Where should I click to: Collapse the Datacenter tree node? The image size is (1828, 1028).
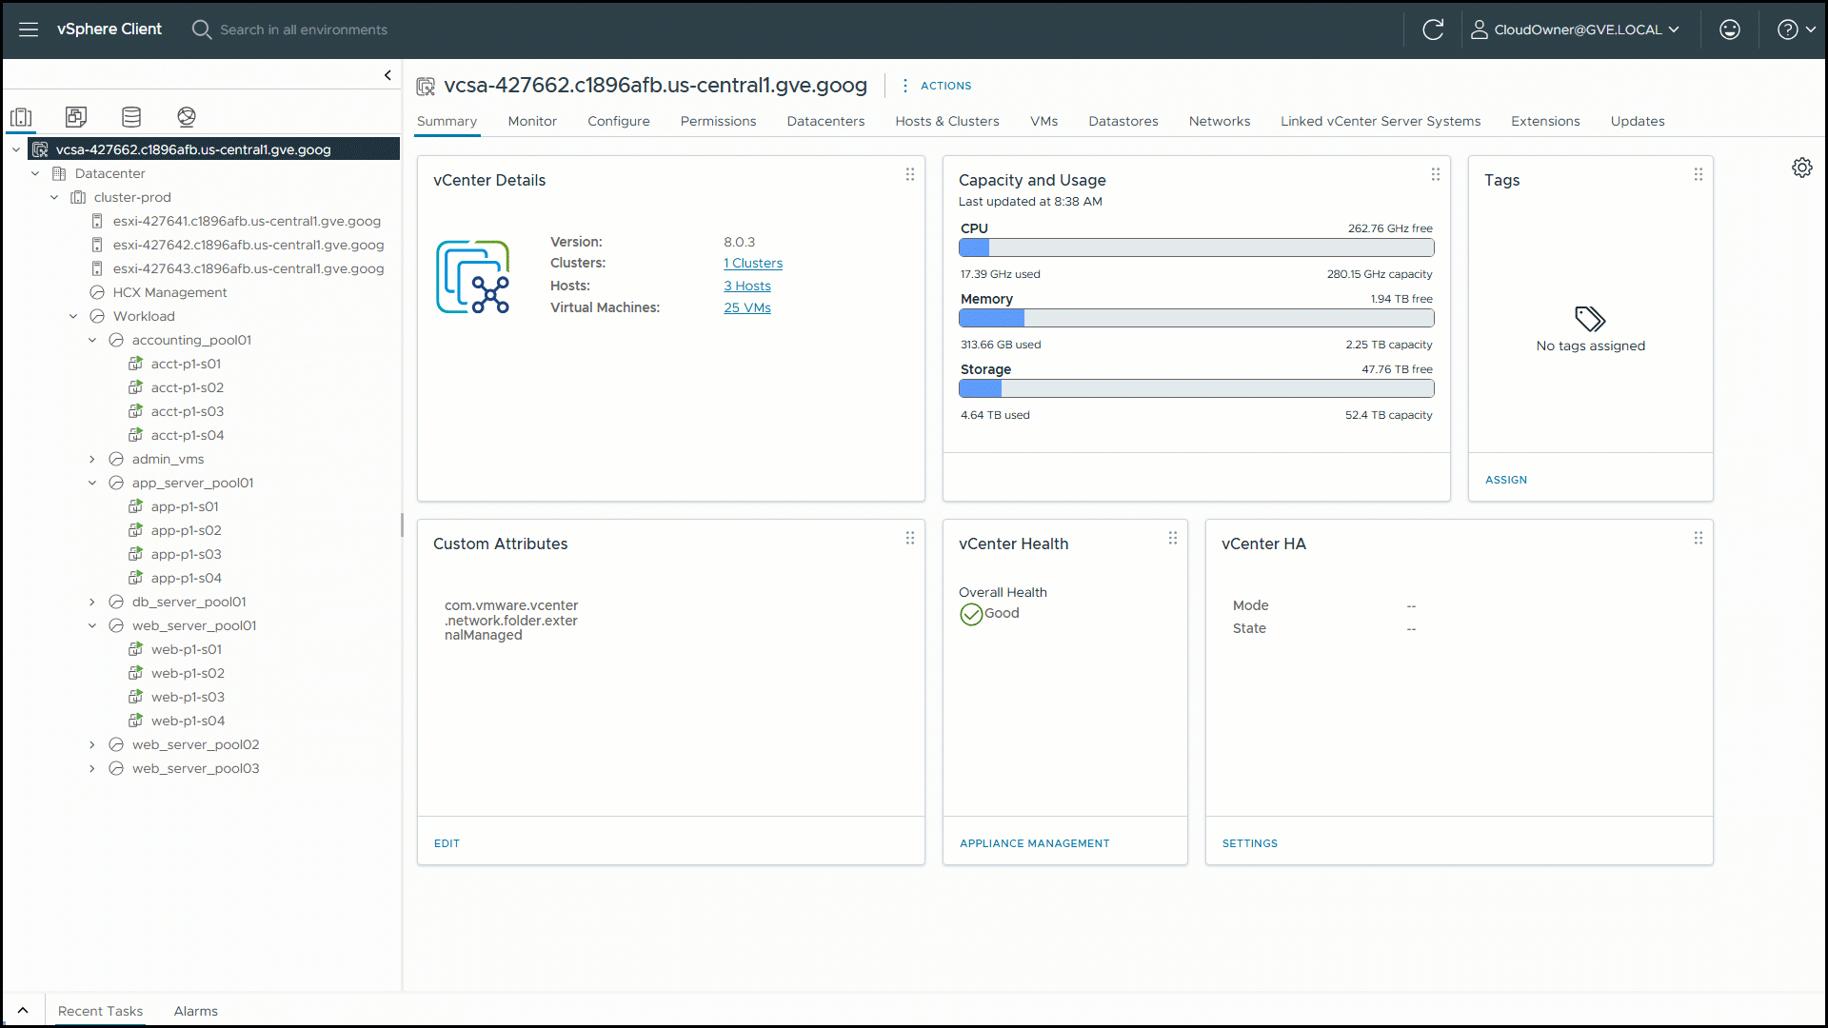point(35,173)
